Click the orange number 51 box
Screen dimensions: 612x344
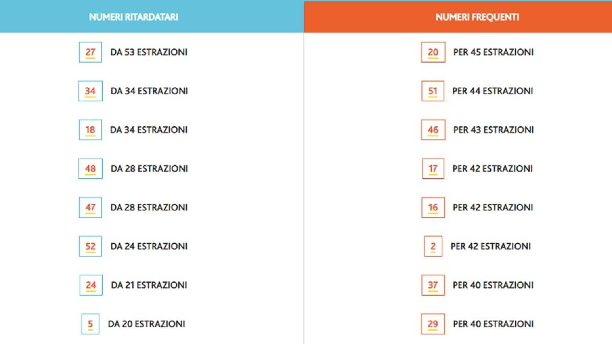pos(433,91)
